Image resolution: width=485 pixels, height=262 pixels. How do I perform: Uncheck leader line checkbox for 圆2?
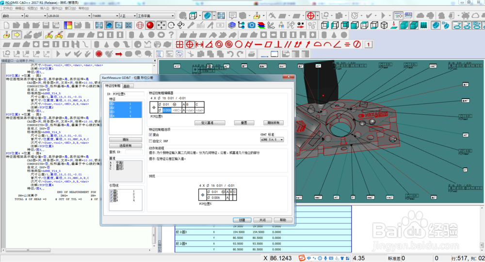(112, 194)
